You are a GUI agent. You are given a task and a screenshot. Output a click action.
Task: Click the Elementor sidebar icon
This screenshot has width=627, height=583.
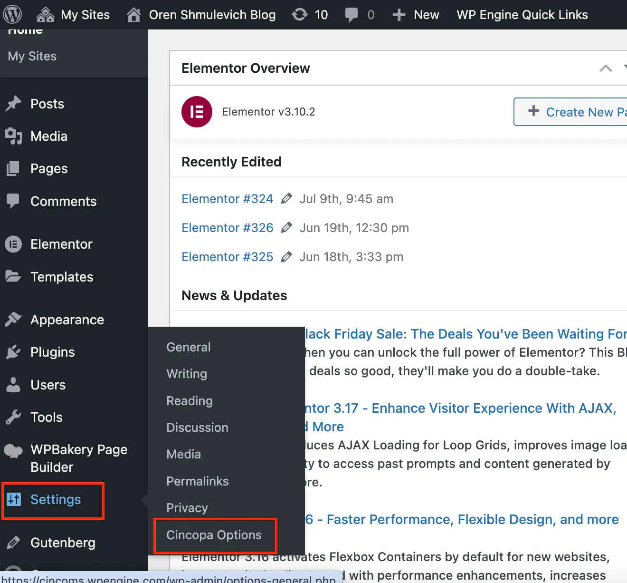tap(13, 244)
